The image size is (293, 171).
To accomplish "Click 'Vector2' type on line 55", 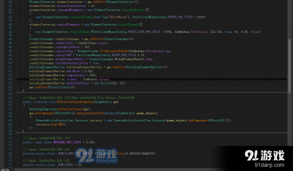I will (x=107, y=83).
